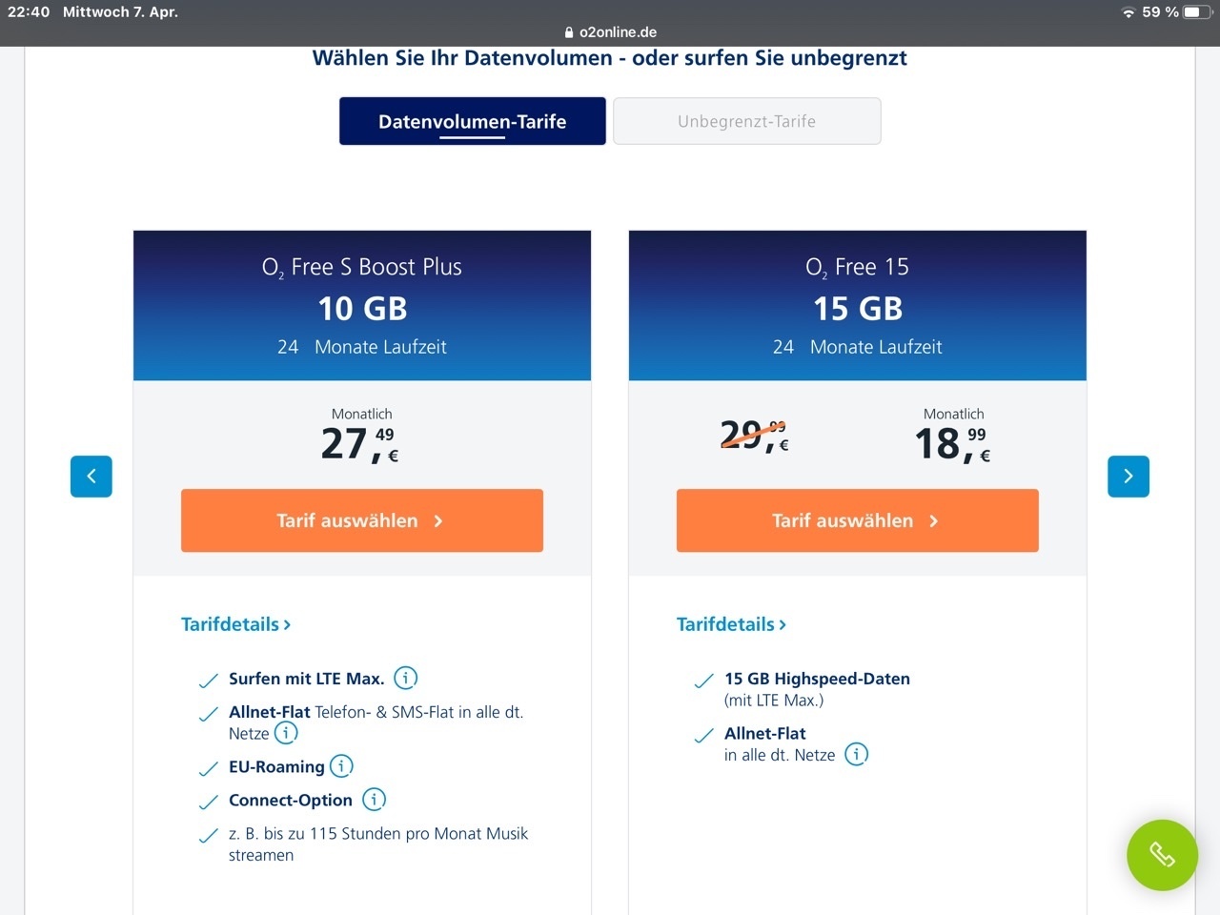Select tariff O2 Free S Boost Plus

pyautogui.click(x=362, y=520)
